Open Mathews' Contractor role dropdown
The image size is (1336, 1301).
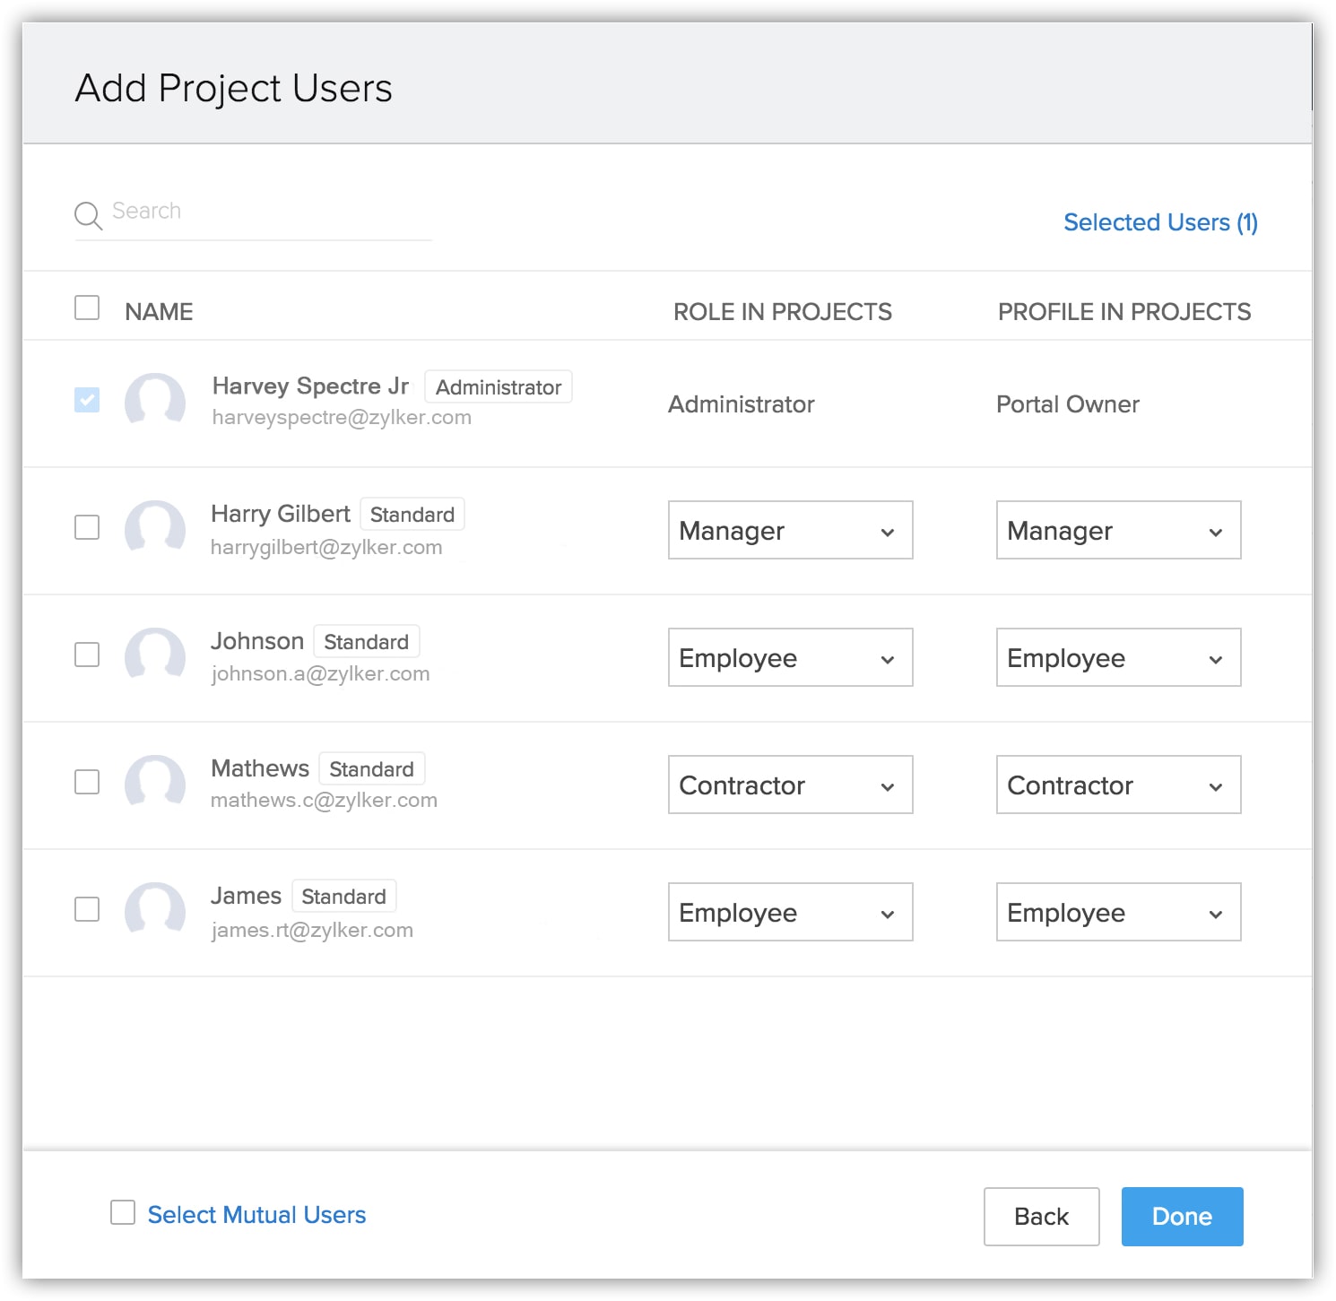(790, 785)
